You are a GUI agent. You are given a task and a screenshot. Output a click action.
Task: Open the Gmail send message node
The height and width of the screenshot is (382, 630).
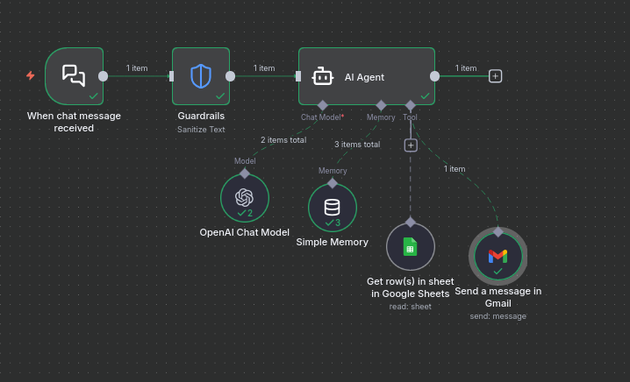[x=498, y=256]
